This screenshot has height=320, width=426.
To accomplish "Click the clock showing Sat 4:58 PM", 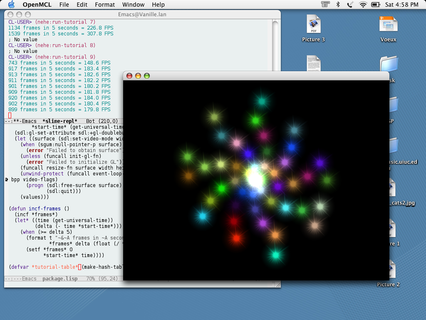I will 401,5.
